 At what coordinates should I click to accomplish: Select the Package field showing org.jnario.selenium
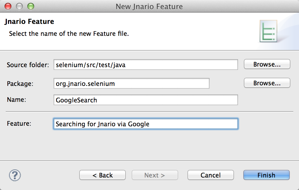click(131, 83)
